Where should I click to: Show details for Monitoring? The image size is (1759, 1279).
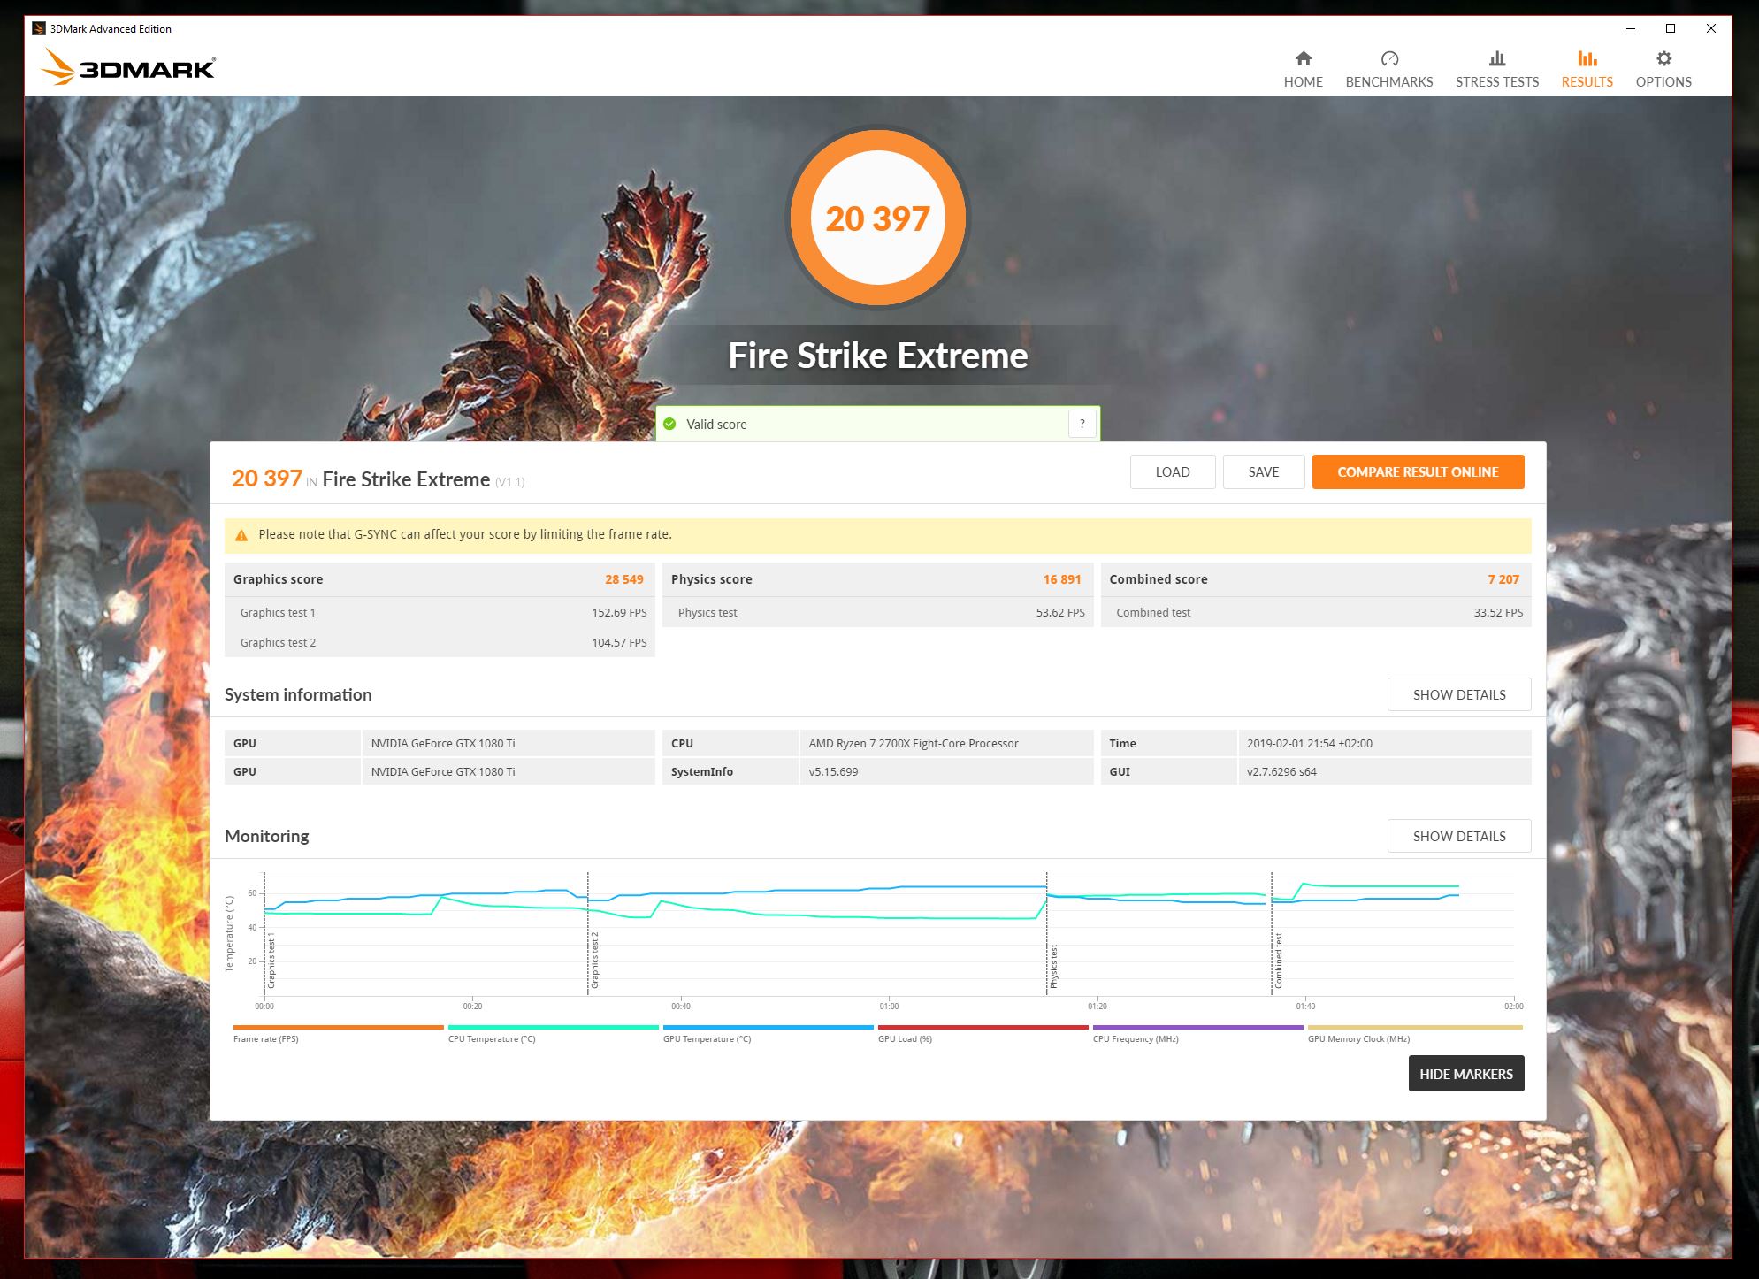(x=1459, y=836)
